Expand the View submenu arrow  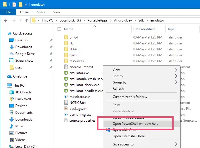[x=176, y=70]
